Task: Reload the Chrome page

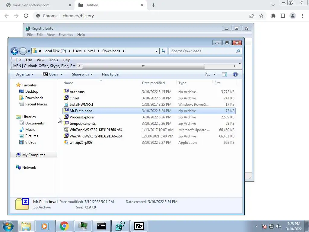Action: pyautogui.click(x=26, y=16)
